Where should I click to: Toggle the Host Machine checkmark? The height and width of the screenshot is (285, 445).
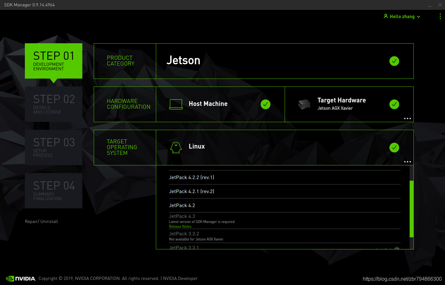(x=266, y=104)
